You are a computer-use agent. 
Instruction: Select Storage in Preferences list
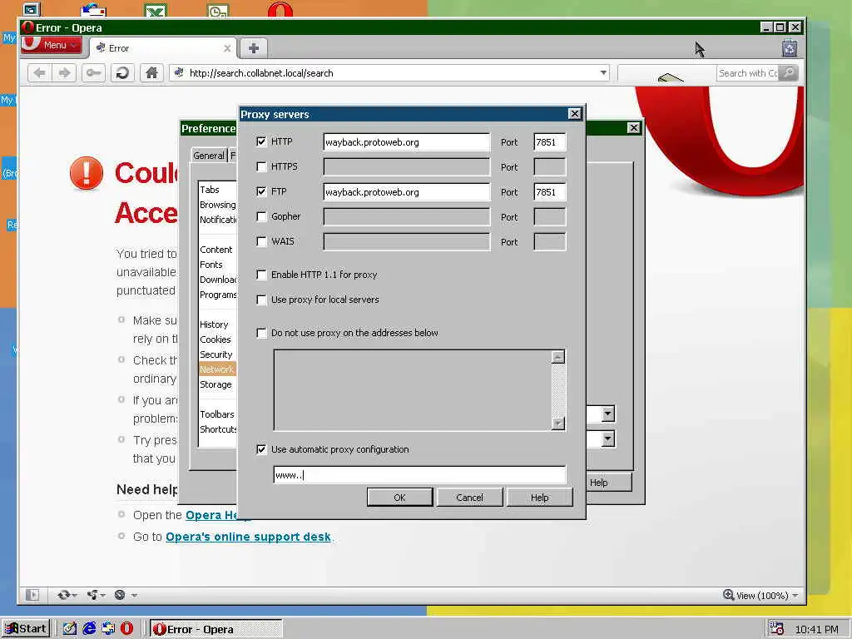point(215,384)
